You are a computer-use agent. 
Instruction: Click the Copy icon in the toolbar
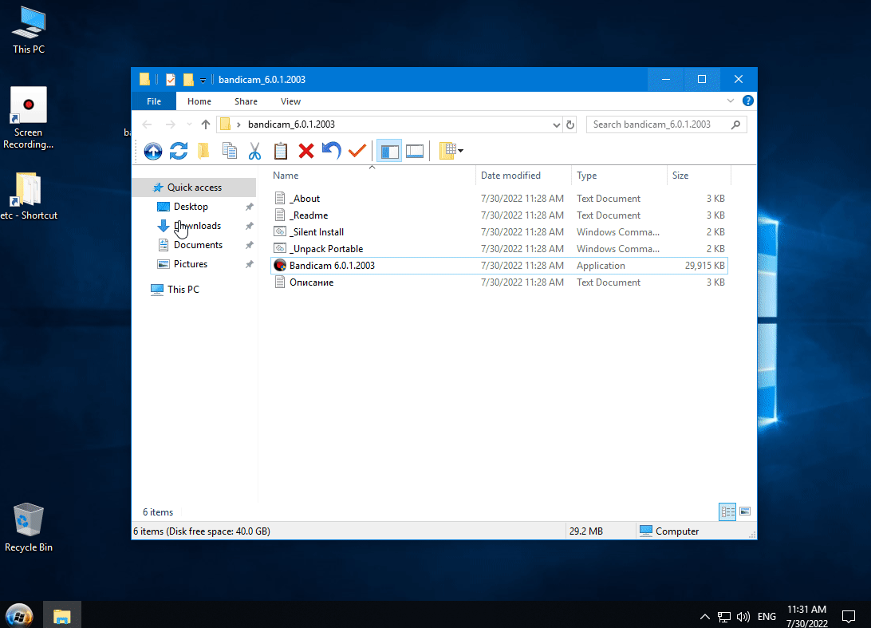pos(230,151)
